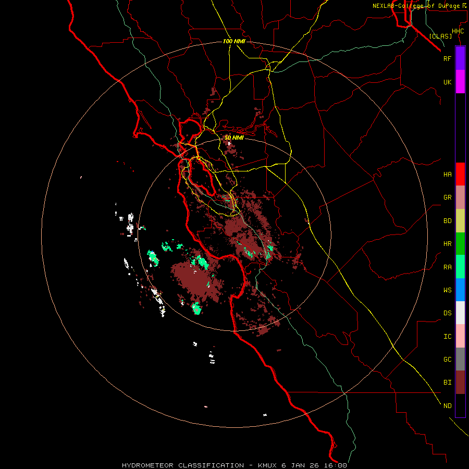Click the DS white legend swatch
Screen dimensions: 469x469
[x=460, y=313]
